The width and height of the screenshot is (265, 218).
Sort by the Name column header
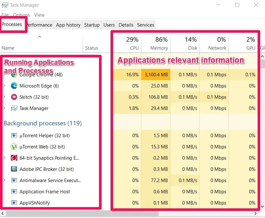click(41, 44)
